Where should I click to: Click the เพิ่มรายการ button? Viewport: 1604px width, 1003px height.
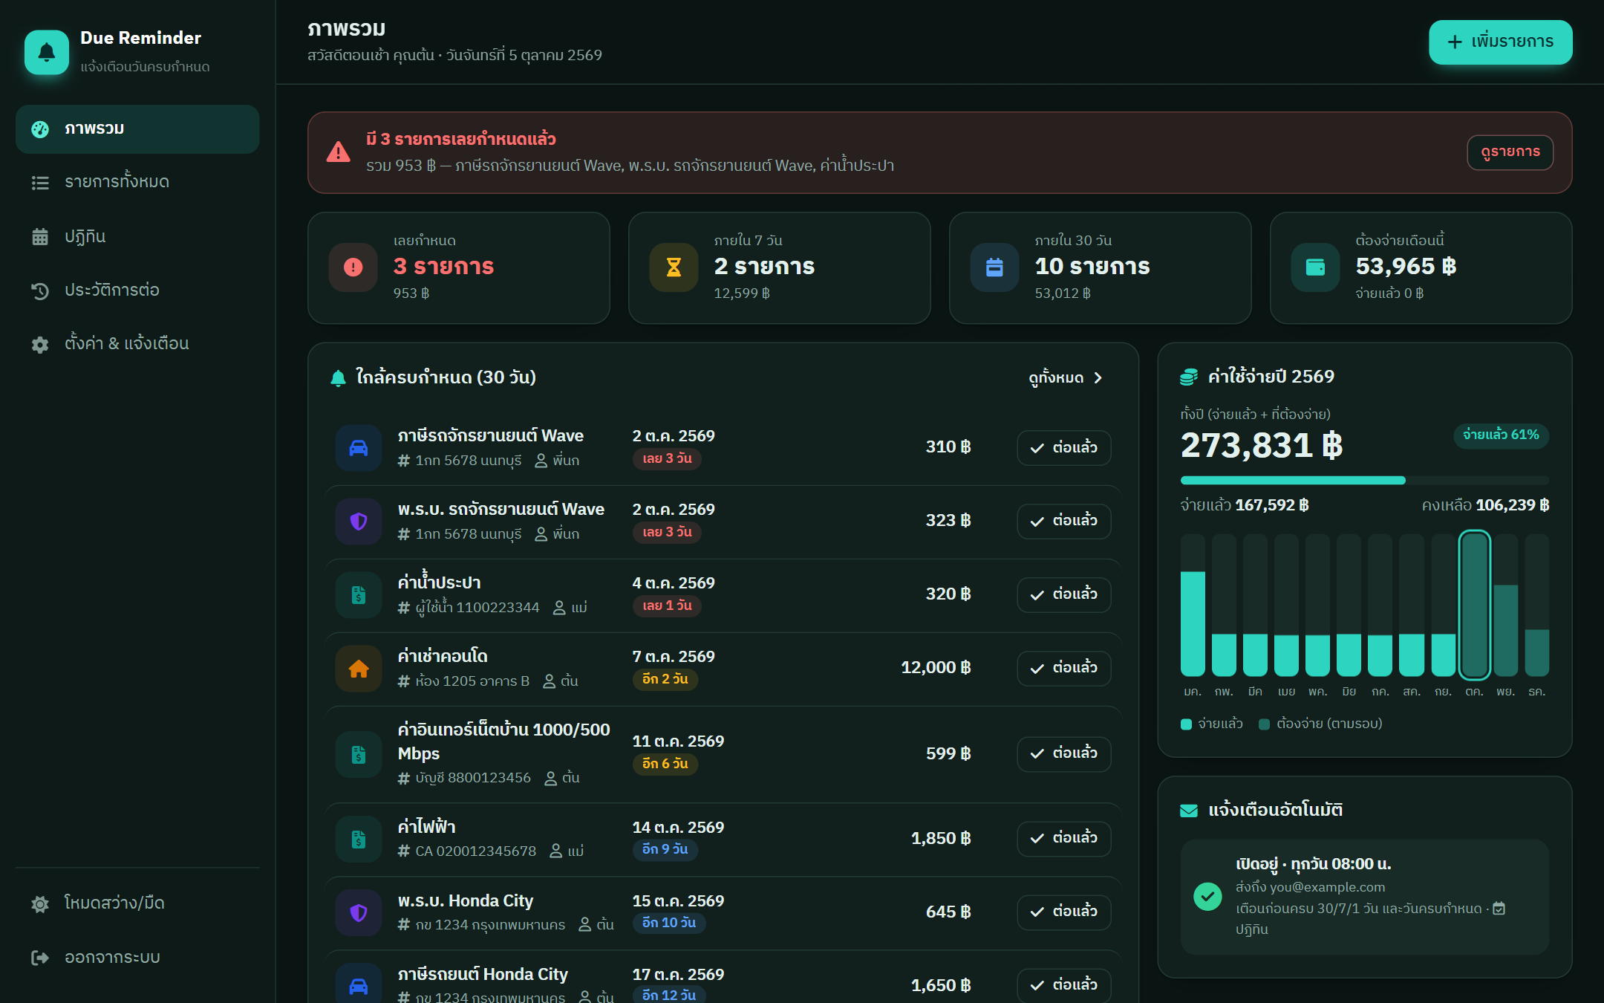pos(1500,42)
